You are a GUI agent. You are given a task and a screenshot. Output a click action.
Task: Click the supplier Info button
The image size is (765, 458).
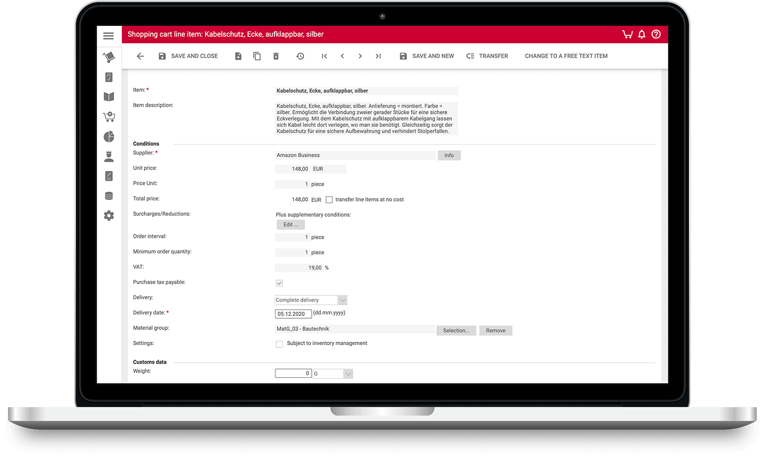point(449,156)
